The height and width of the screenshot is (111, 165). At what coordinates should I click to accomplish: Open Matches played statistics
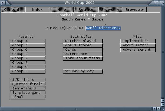pyautogui.click(x=83, y=41)
